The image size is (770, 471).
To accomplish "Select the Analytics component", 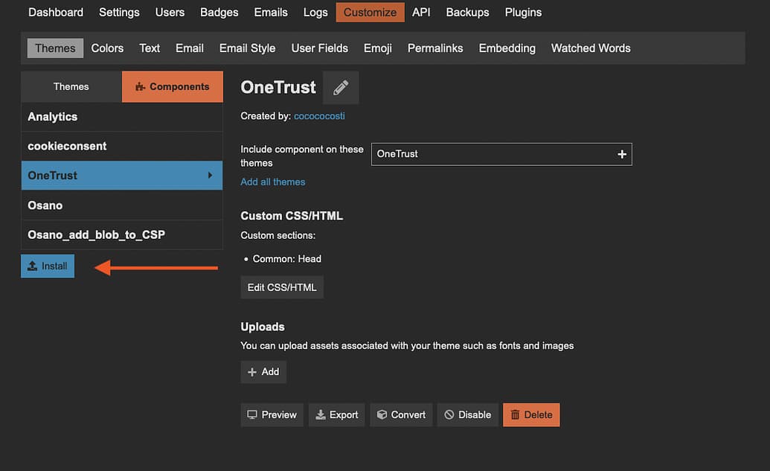I will click(x=122, y=117).
